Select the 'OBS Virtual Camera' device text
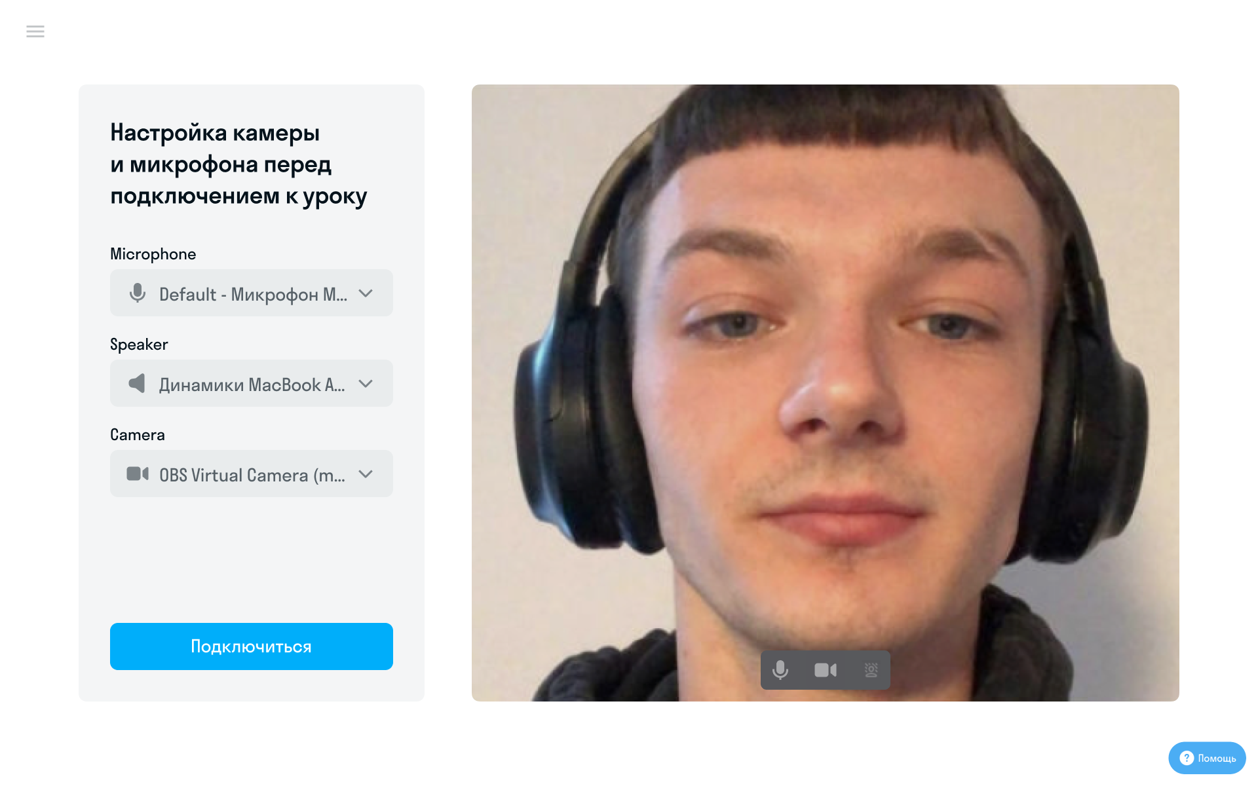This screenshot has height=786, width=1258. 252,475
